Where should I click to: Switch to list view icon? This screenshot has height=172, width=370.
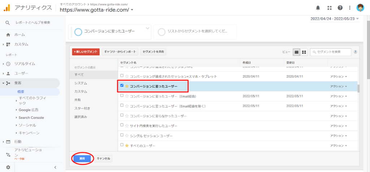[x=297, y=52]
